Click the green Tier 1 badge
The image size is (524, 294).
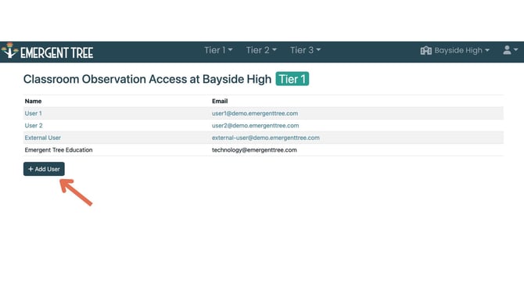pyautogui.click(x=292, y=79)
